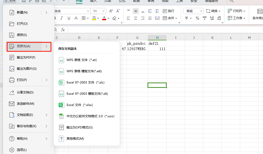Choose Export as PDF (输出为PDF)

tap(28, 57)
